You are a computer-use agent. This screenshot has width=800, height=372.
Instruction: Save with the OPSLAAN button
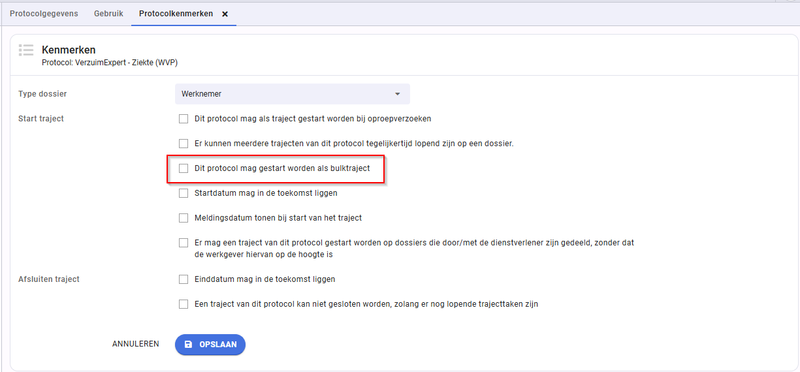(x=210, y=345)
